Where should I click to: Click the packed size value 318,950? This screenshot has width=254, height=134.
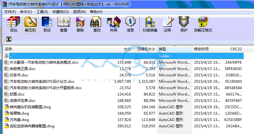coord(148,126)
